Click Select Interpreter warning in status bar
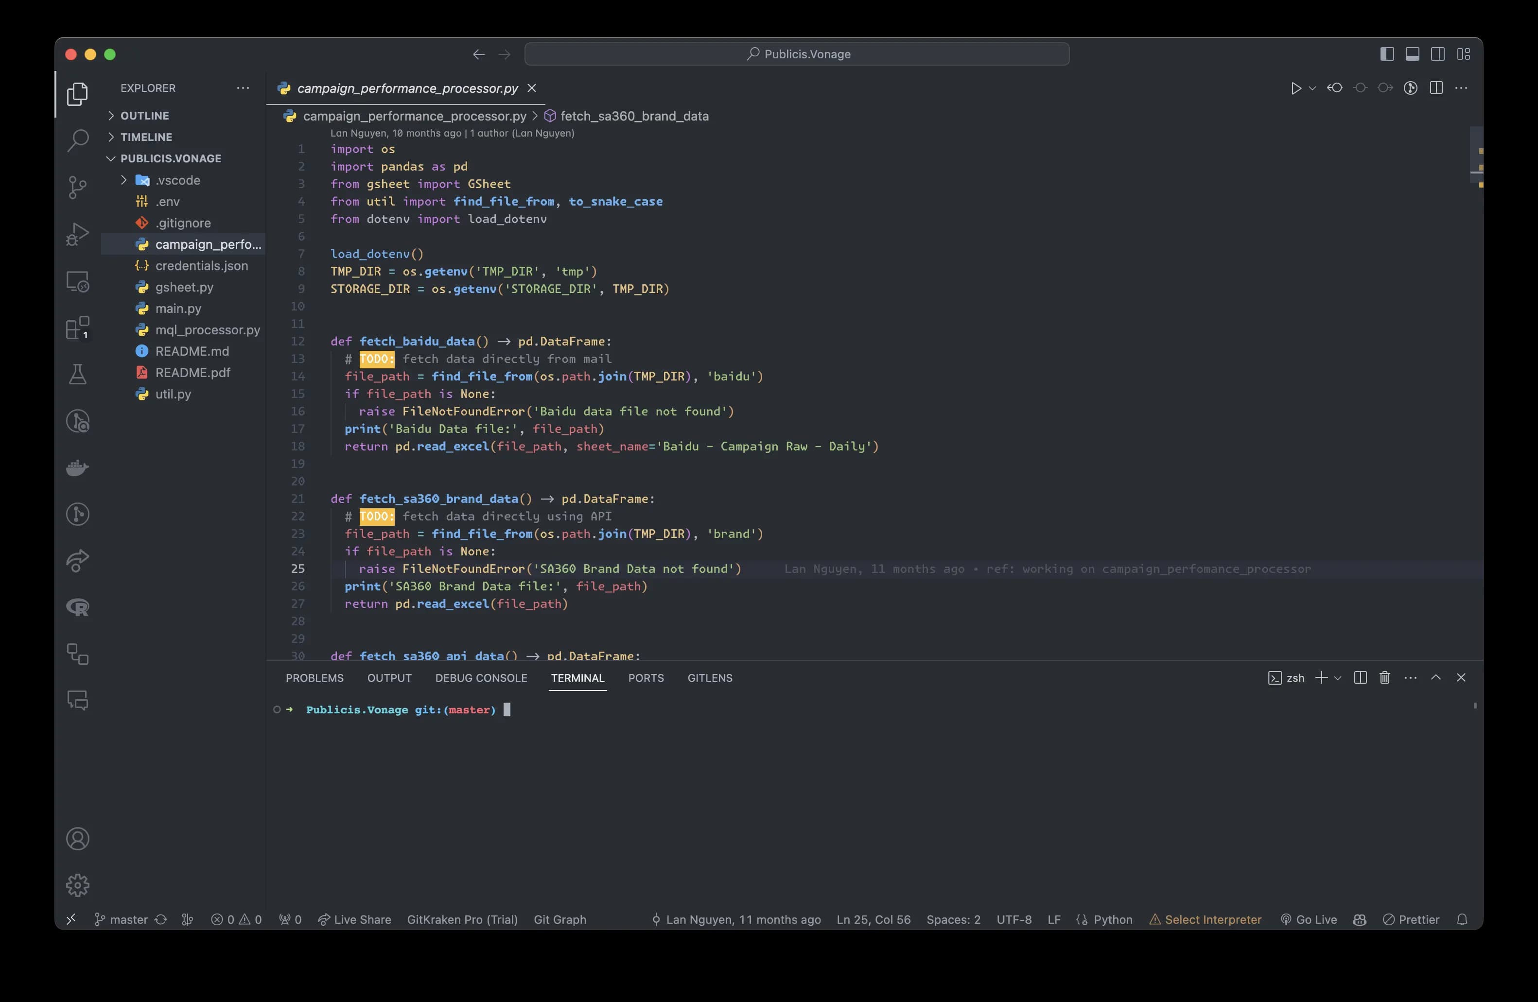This screenshot has width=1538, height=1002. coord(1205,919)
